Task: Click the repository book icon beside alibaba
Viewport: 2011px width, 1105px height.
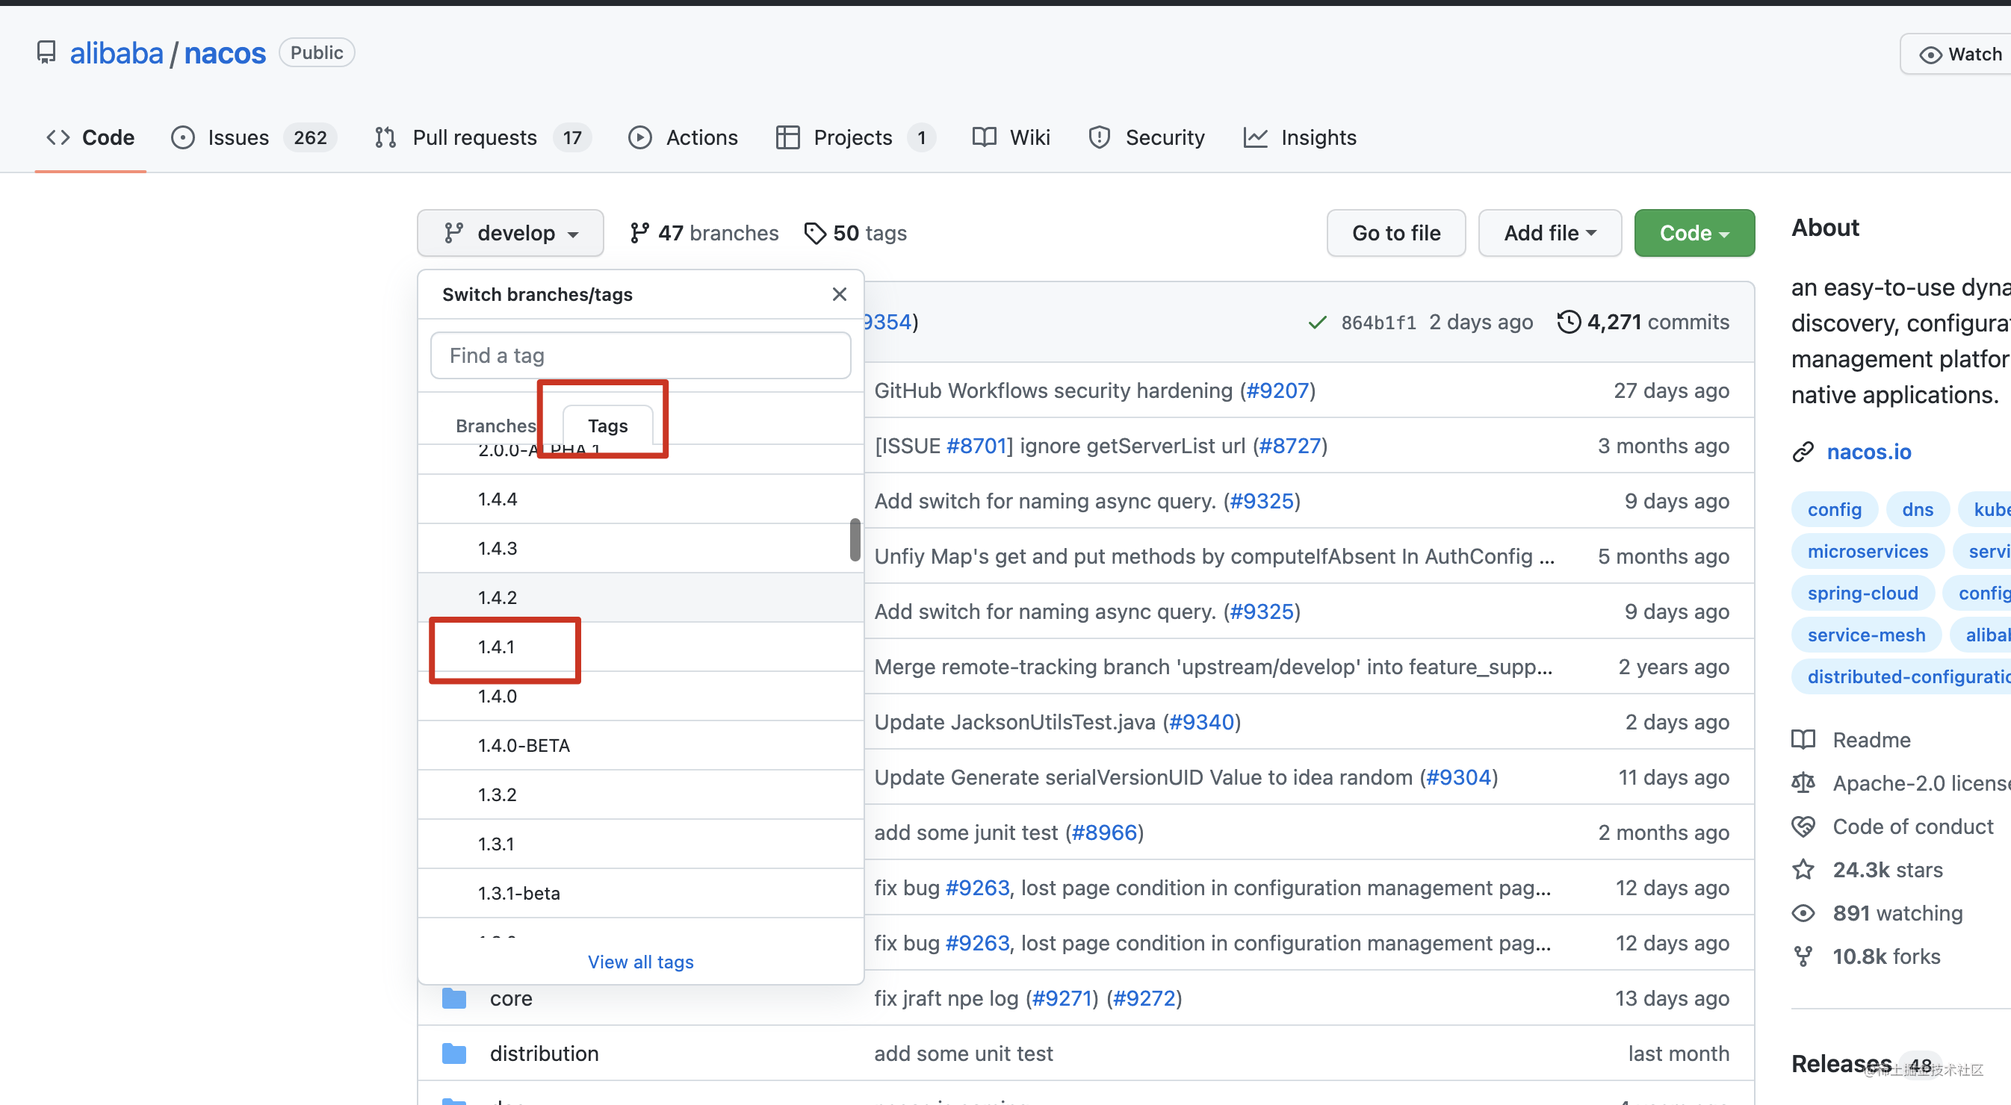Action: point(46,52)
